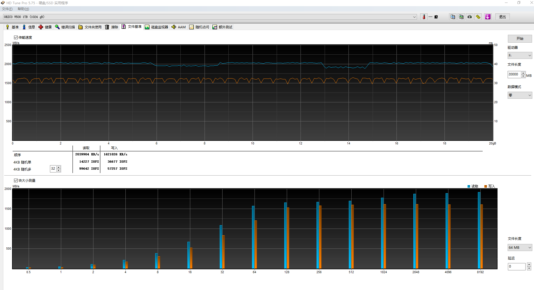This screenshot has height=290, width=534.
Task: Switch to the 信息 tab
Action: click(x=29, y=27)
